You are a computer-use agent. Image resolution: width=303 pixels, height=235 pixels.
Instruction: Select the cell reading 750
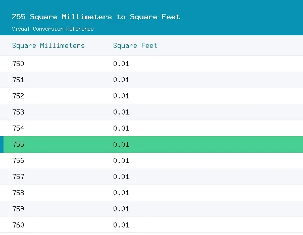pyautogui.click(x=18, y=64)
